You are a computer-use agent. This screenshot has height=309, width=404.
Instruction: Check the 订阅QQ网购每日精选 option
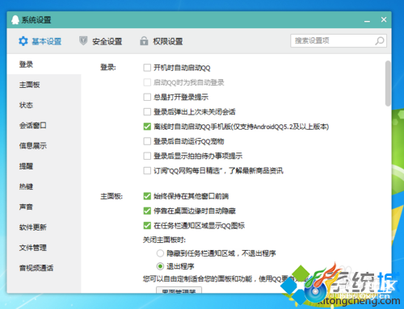point(147,170)
